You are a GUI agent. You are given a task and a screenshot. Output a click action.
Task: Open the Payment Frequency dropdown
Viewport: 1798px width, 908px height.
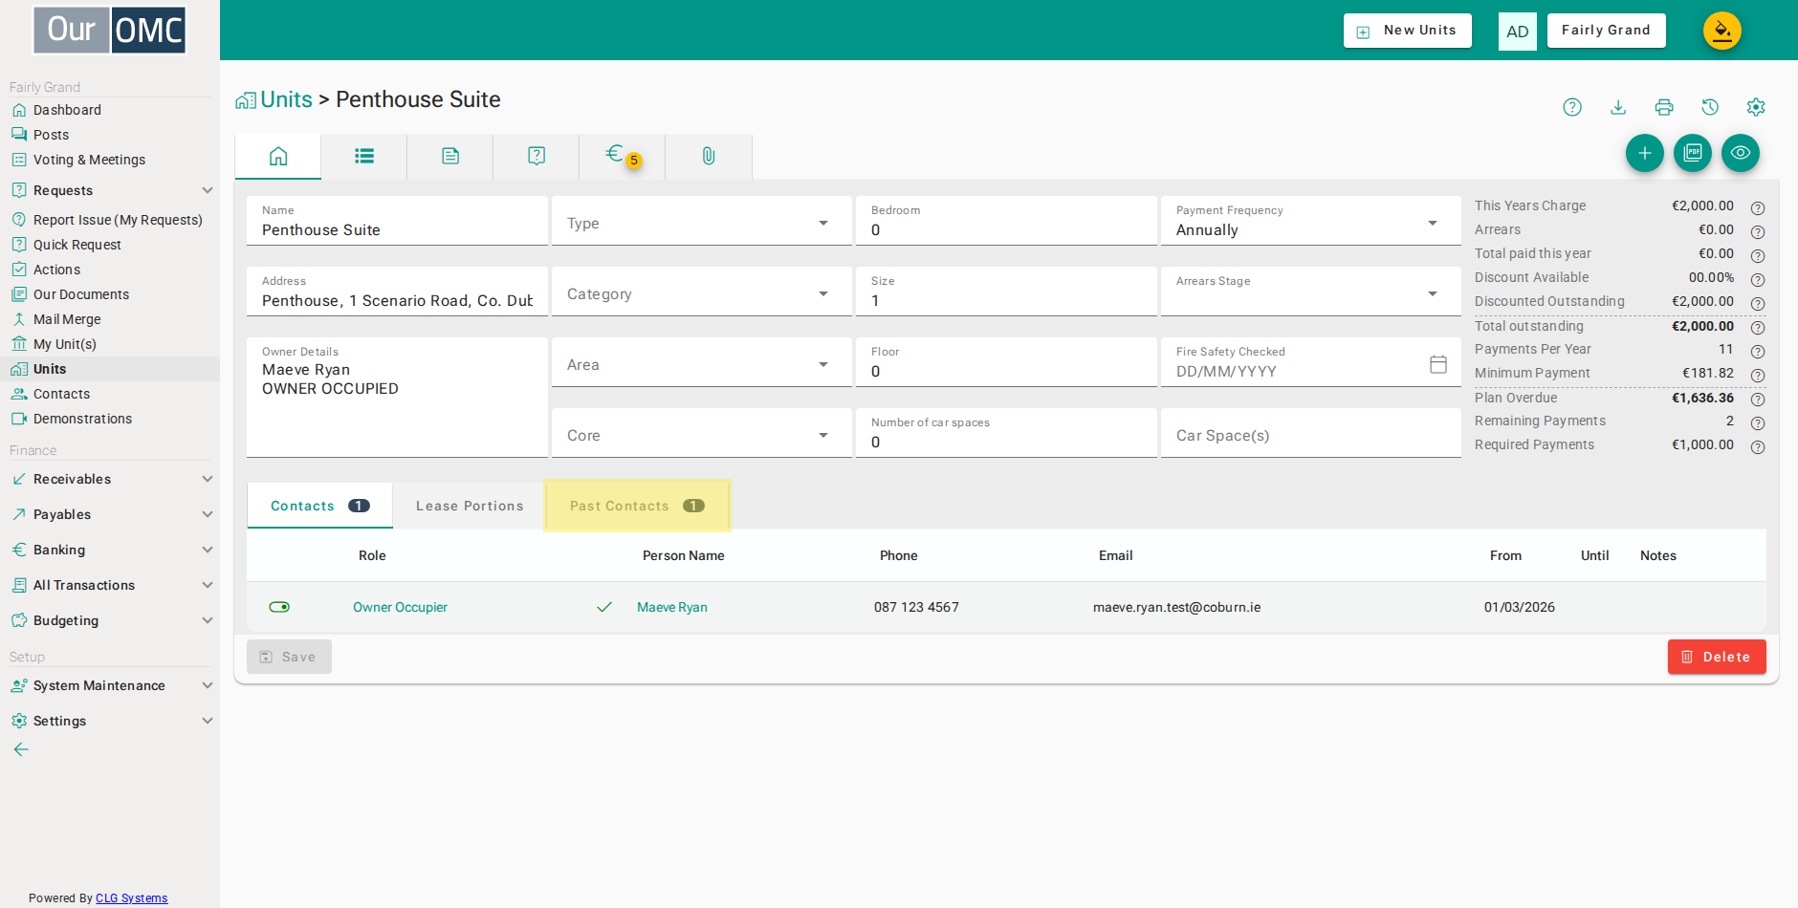(1311, 221)
